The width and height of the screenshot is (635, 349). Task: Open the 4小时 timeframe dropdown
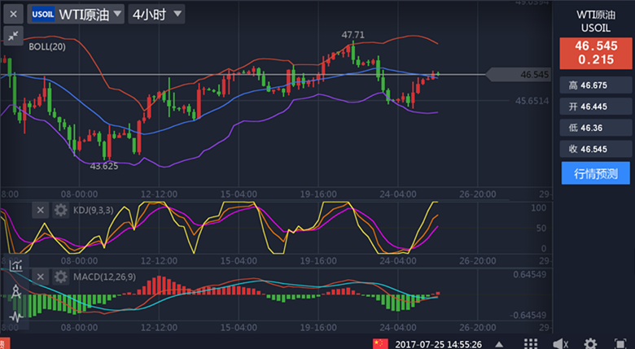tap(156, 14)
